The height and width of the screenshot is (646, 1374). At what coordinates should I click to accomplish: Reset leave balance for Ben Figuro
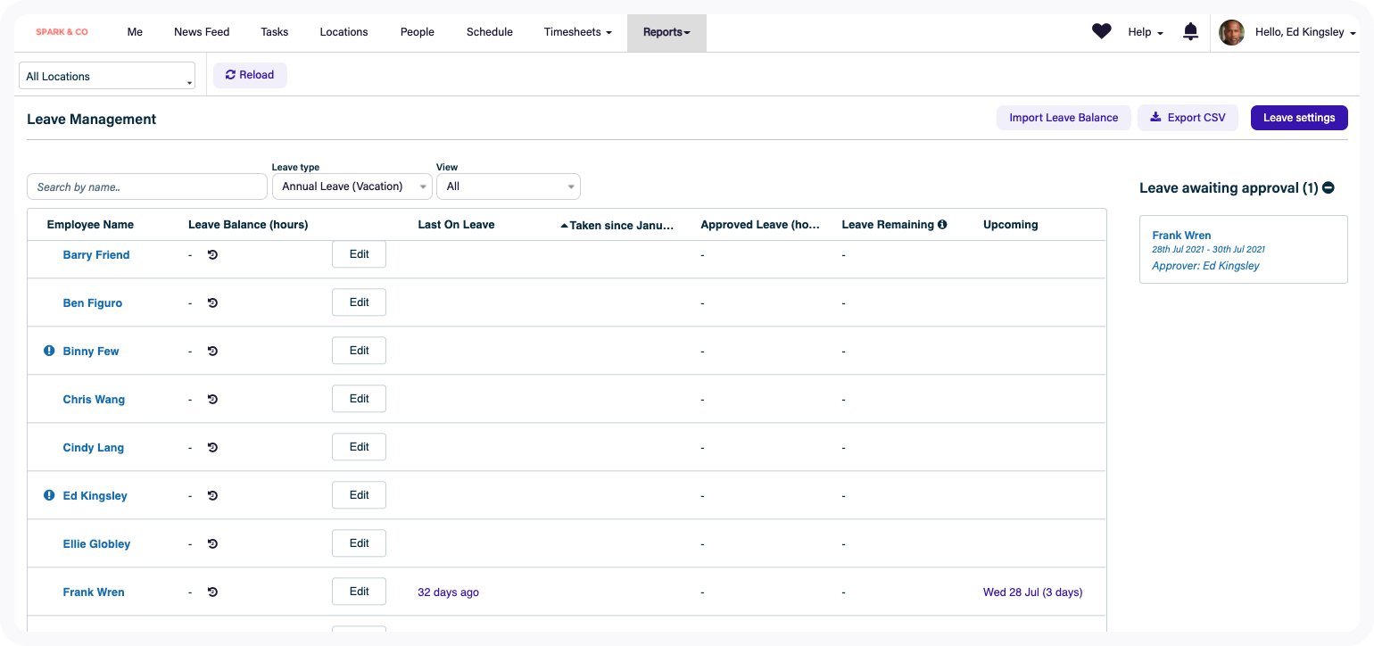point(212,303)
